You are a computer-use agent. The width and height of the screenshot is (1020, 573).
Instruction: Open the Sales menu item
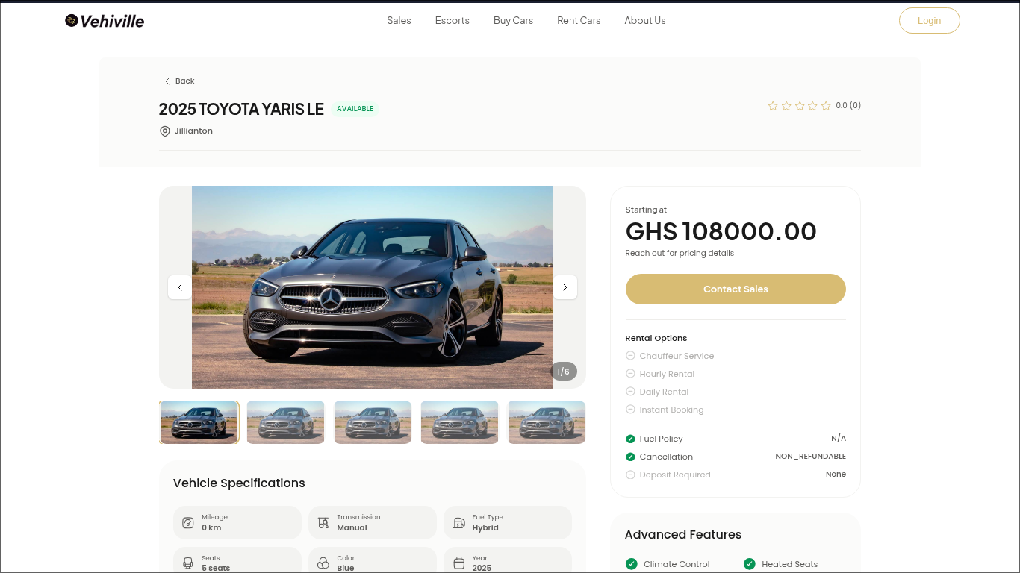point(399,21)
